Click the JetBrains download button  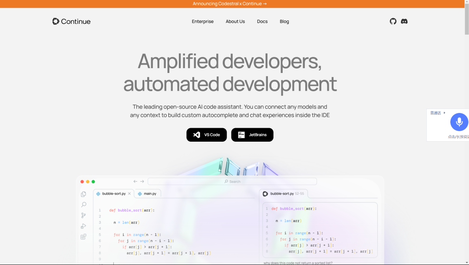(x=252, y=135)
